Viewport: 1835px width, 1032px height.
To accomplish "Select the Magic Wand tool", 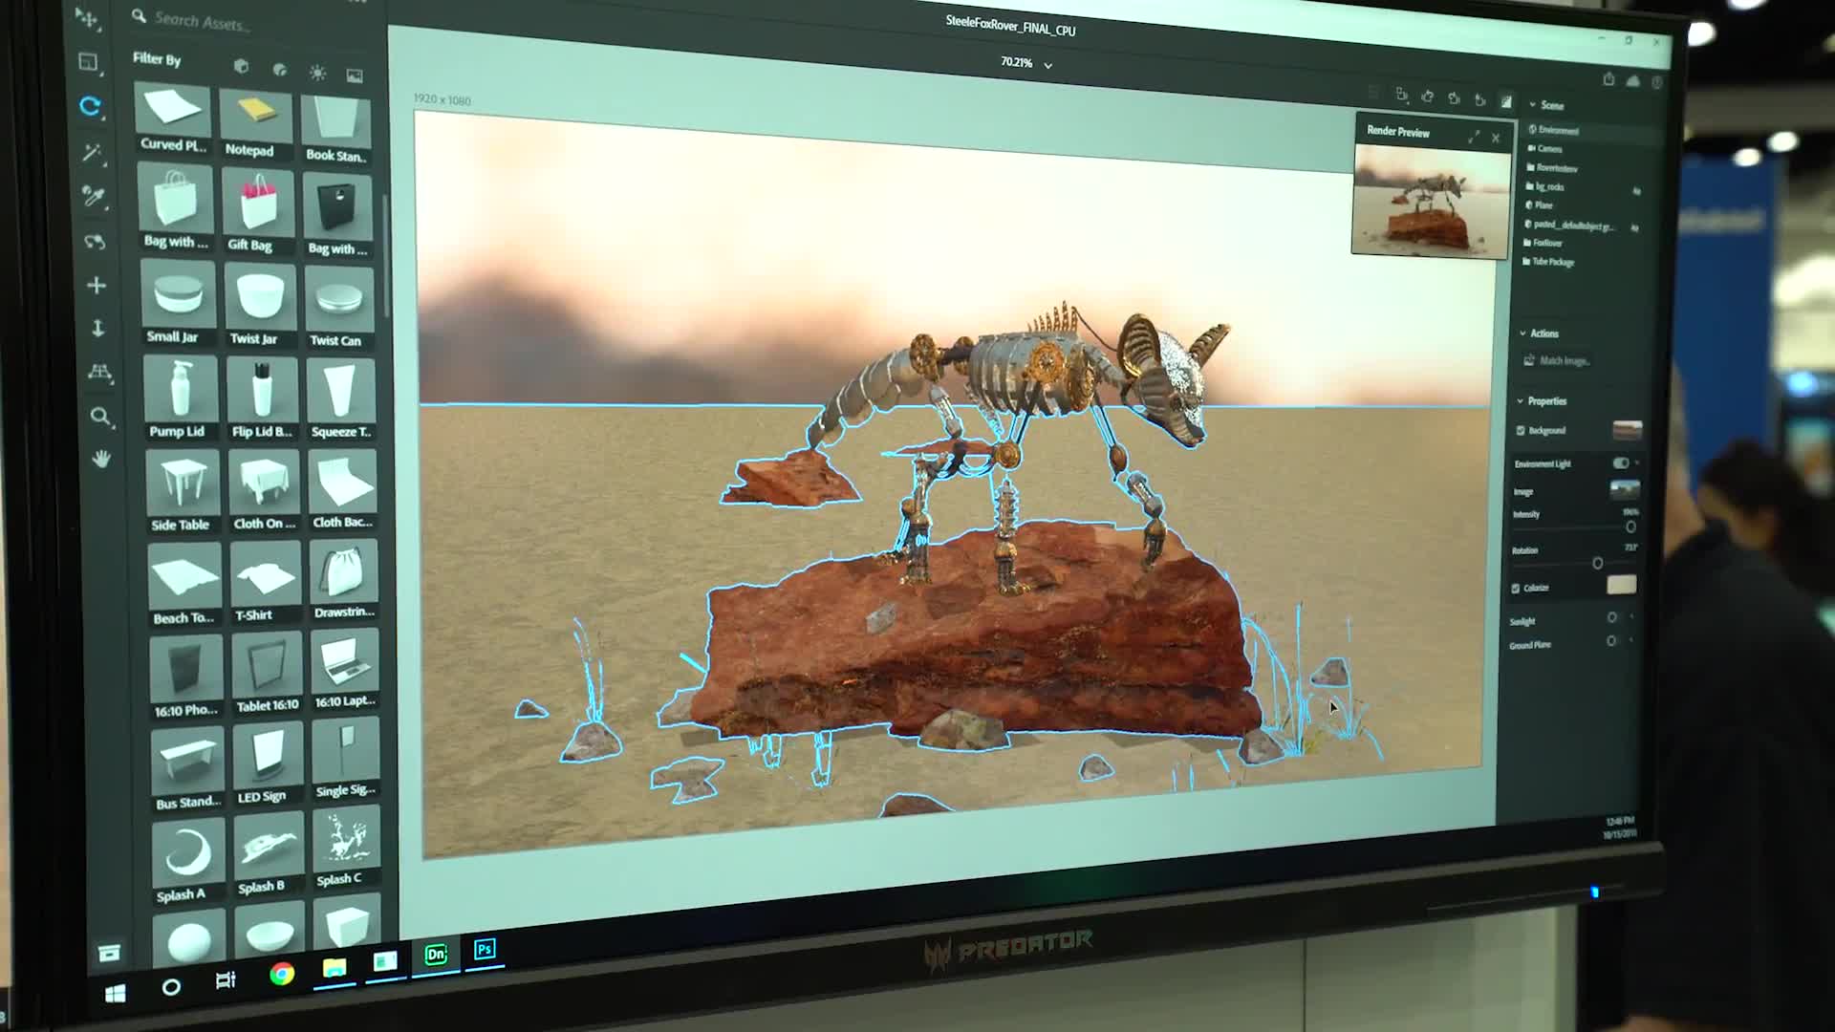I will [93, 153].
